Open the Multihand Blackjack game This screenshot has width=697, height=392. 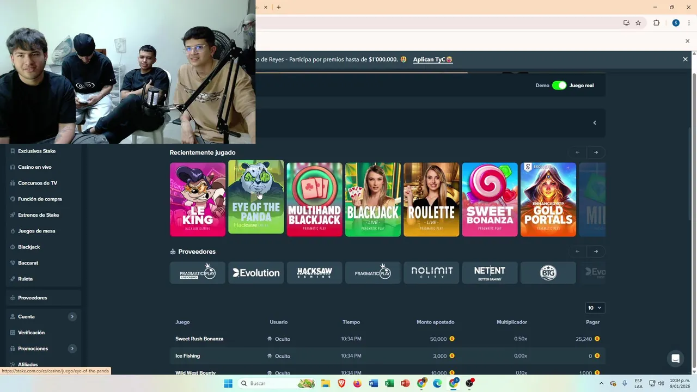point(315,199)
